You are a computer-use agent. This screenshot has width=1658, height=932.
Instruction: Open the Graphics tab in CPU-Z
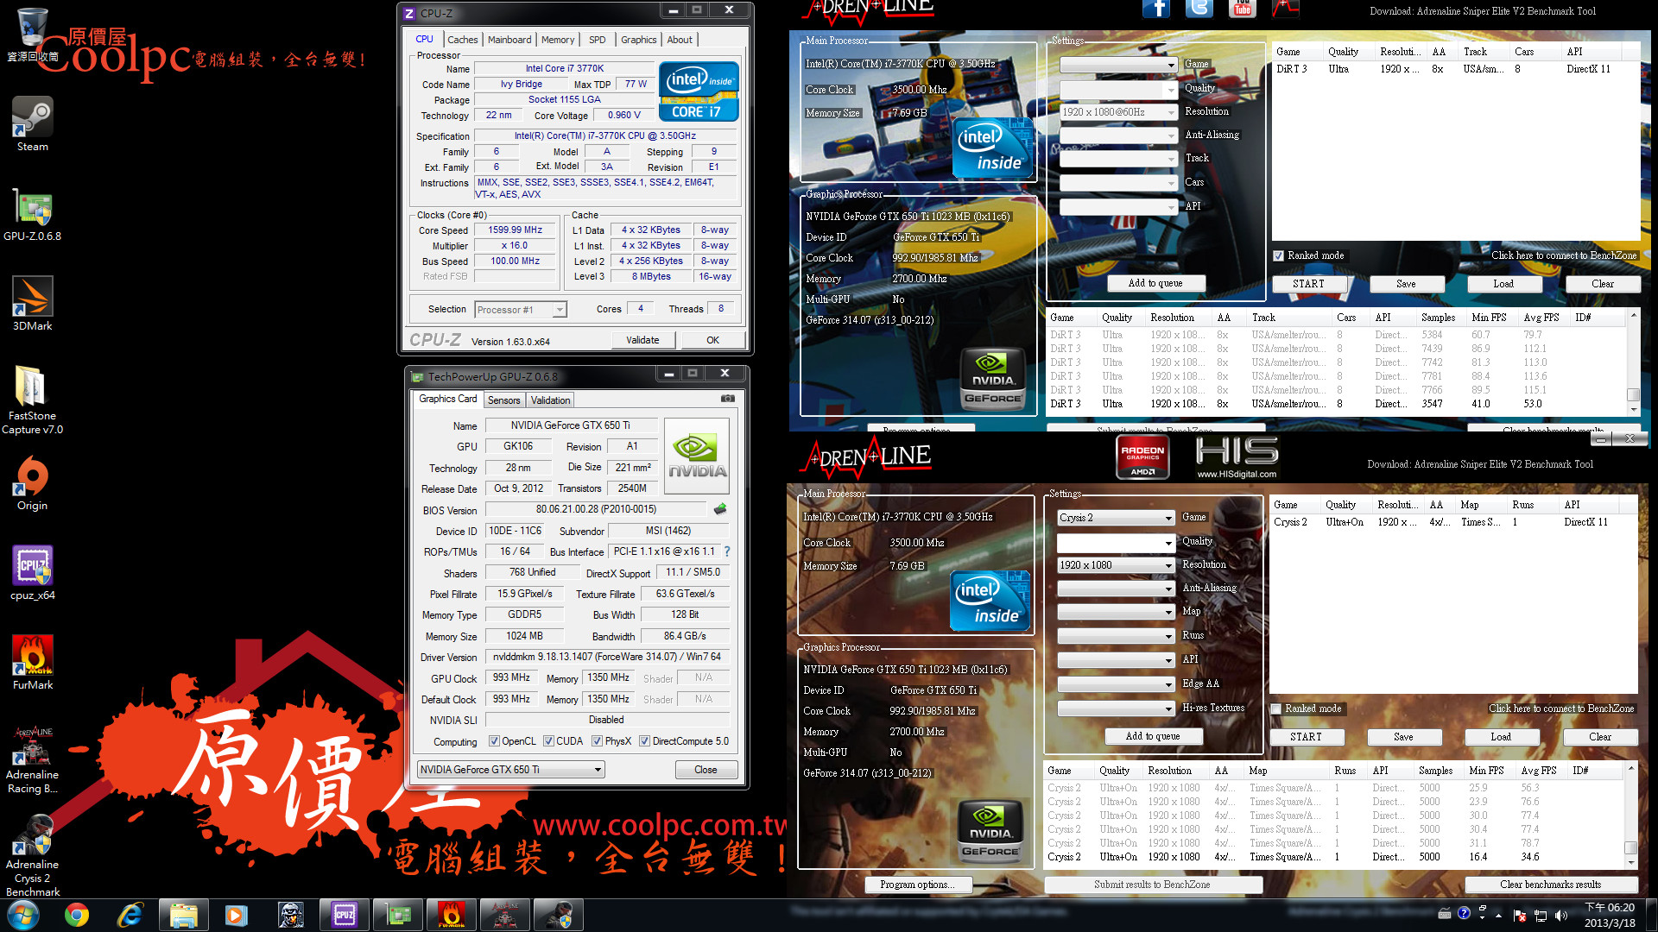click(638, 40)
